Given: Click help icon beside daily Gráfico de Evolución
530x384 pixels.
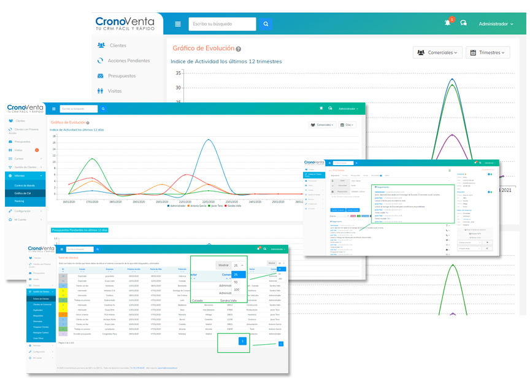Looking at the screenshot, I should 88,123.
